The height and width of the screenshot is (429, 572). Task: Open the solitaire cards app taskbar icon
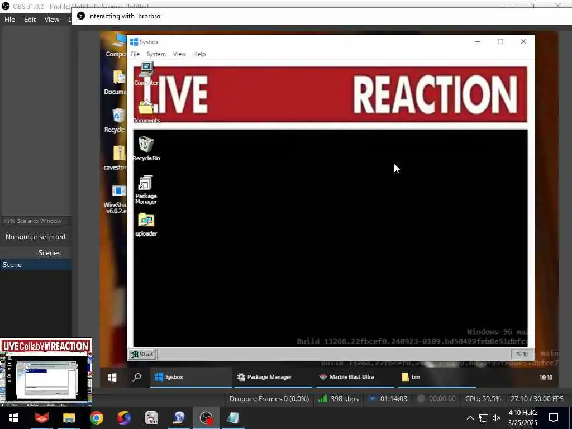click(x=151, y=418)
